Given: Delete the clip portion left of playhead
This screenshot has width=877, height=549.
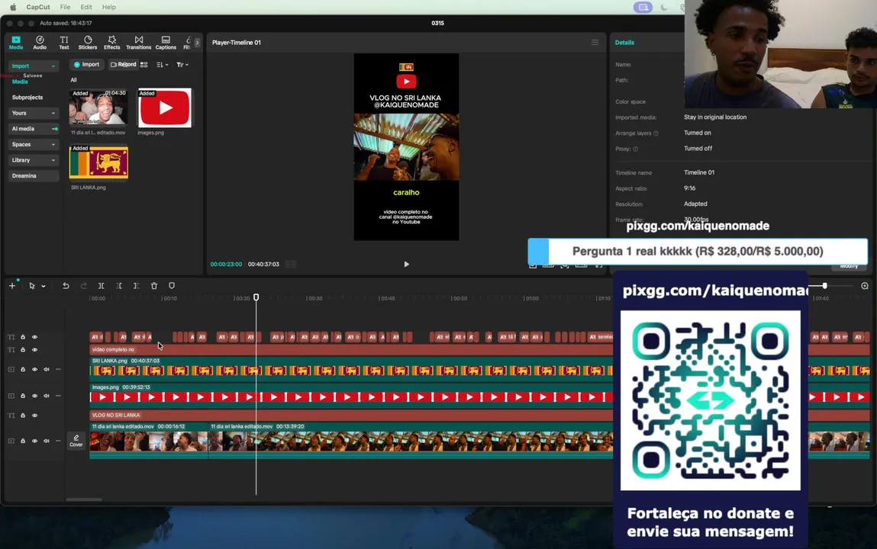Looking at the screenshot, I should click(118, 285).
